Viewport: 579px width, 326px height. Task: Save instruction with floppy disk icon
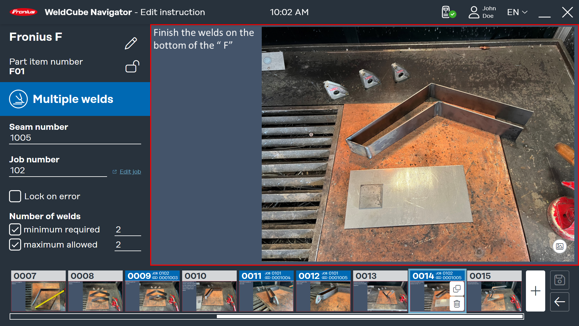point(559,280)
